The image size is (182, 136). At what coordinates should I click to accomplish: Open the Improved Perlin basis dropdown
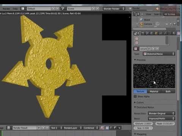[x=162, y=119]
